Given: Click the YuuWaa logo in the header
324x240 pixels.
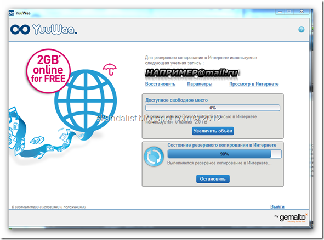Looking at the screenshot, I should (x=44, y=30).
